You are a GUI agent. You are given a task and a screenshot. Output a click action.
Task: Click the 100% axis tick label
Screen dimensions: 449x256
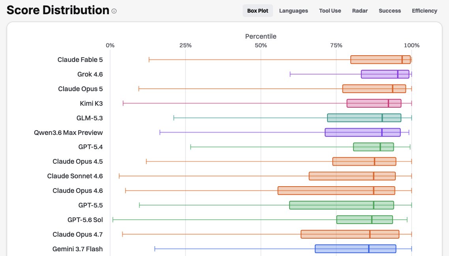412,45
